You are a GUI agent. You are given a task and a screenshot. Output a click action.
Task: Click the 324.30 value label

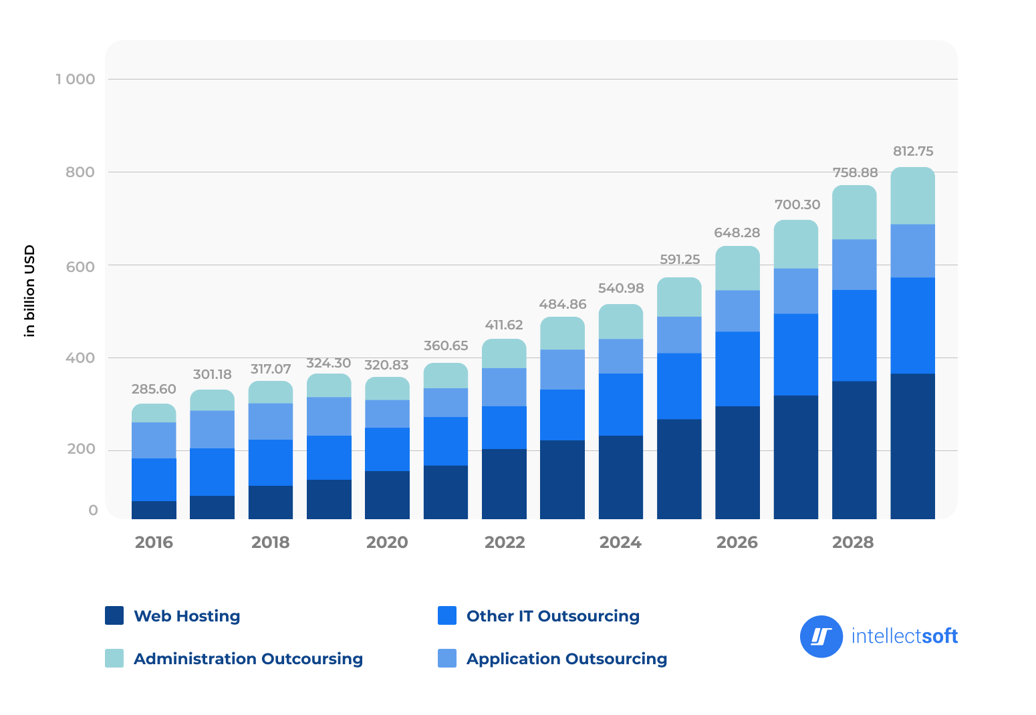tap(328, 363)
